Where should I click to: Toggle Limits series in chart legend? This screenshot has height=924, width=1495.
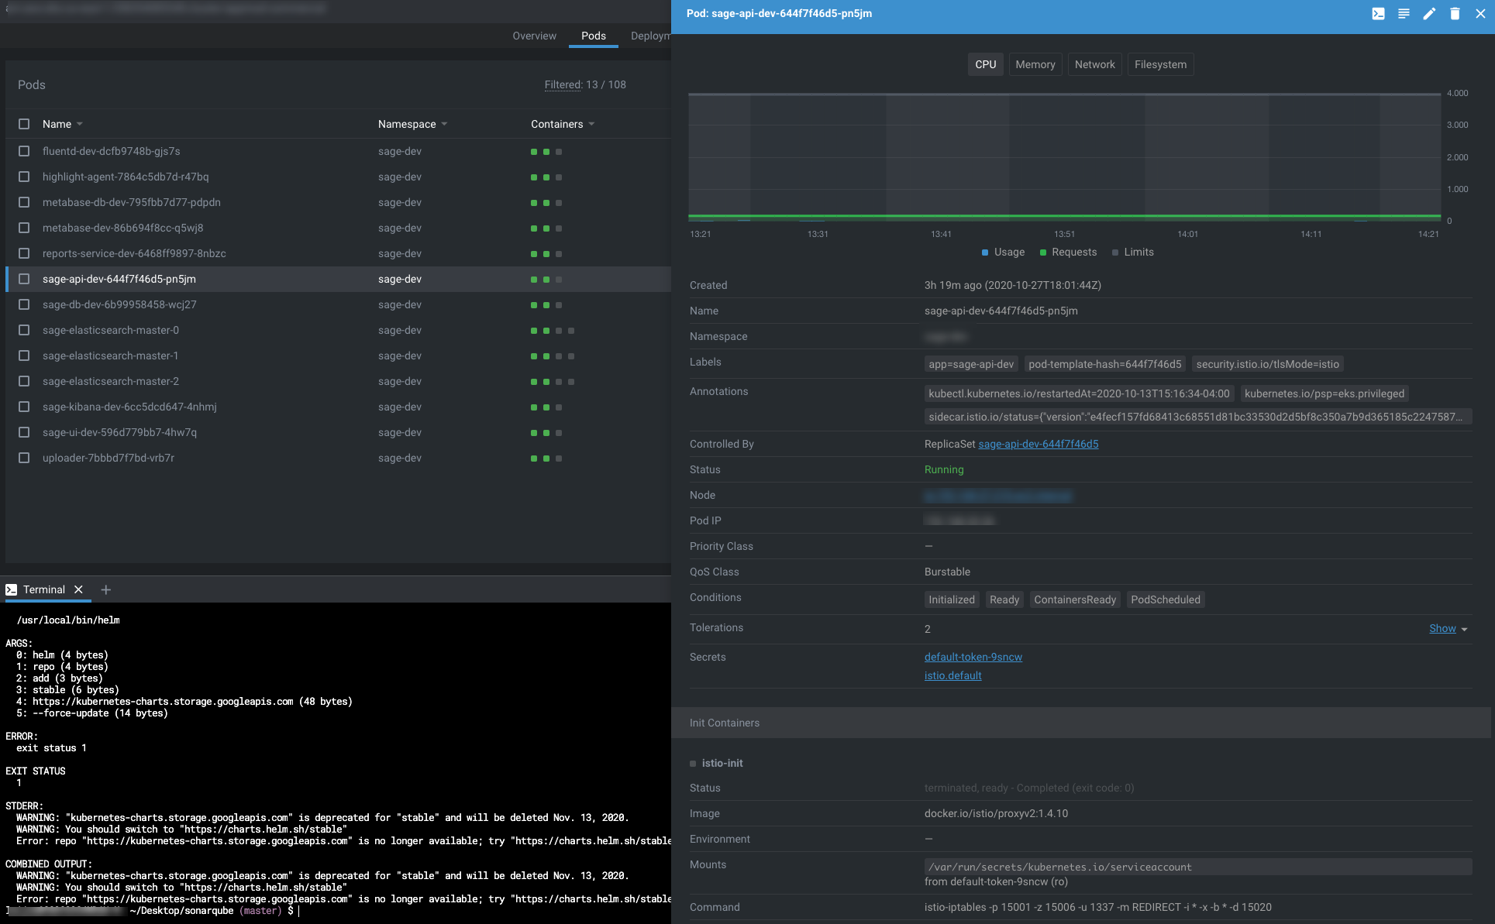[1132, 252]
